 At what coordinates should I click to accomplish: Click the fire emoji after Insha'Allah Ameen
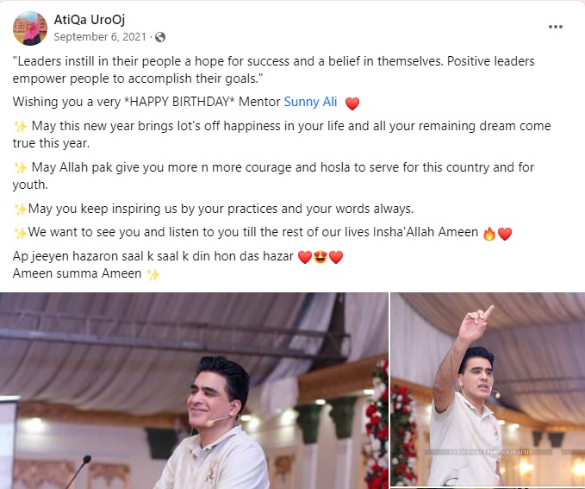coord(489,234)
